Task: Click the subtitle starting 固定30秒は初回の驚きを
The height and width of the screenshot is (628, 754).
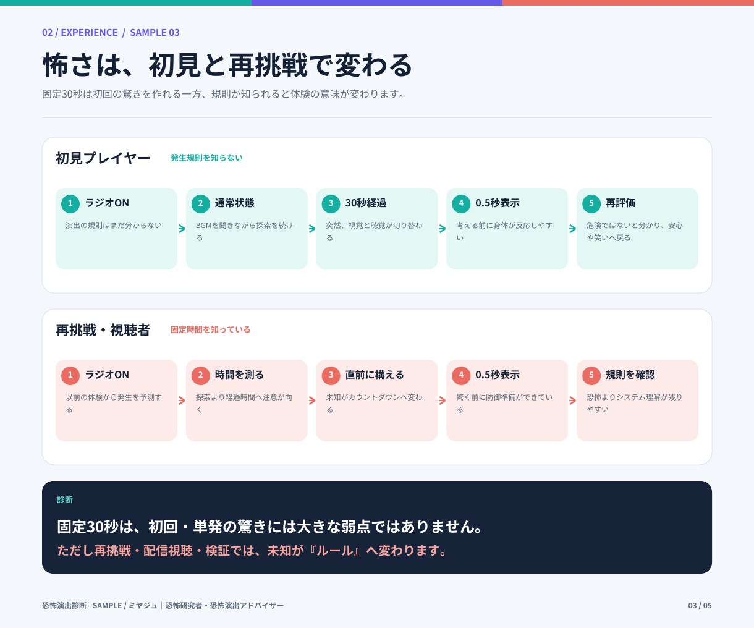Action: (223, 95)
